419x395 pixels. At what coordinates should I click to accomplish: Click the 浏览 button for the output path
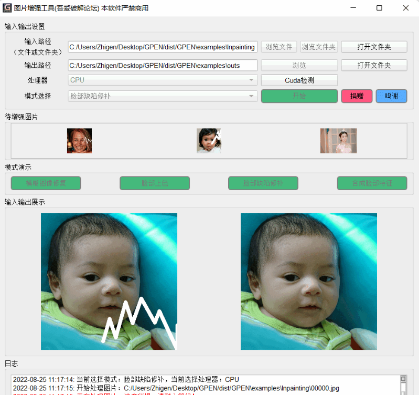[x=299, y=65]
